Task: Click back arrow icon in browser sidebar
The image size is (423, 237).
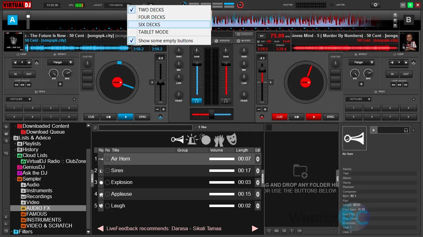Action: click(6, 153)
